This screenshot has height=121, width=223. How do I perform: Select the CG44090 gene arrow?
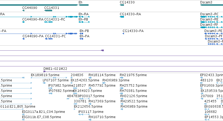23,10
